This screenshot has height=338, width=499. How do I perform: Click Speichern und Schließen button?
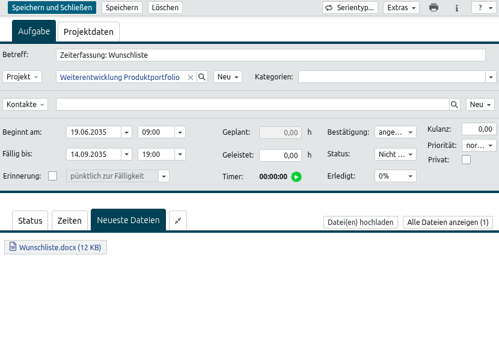tap(52, 8)
